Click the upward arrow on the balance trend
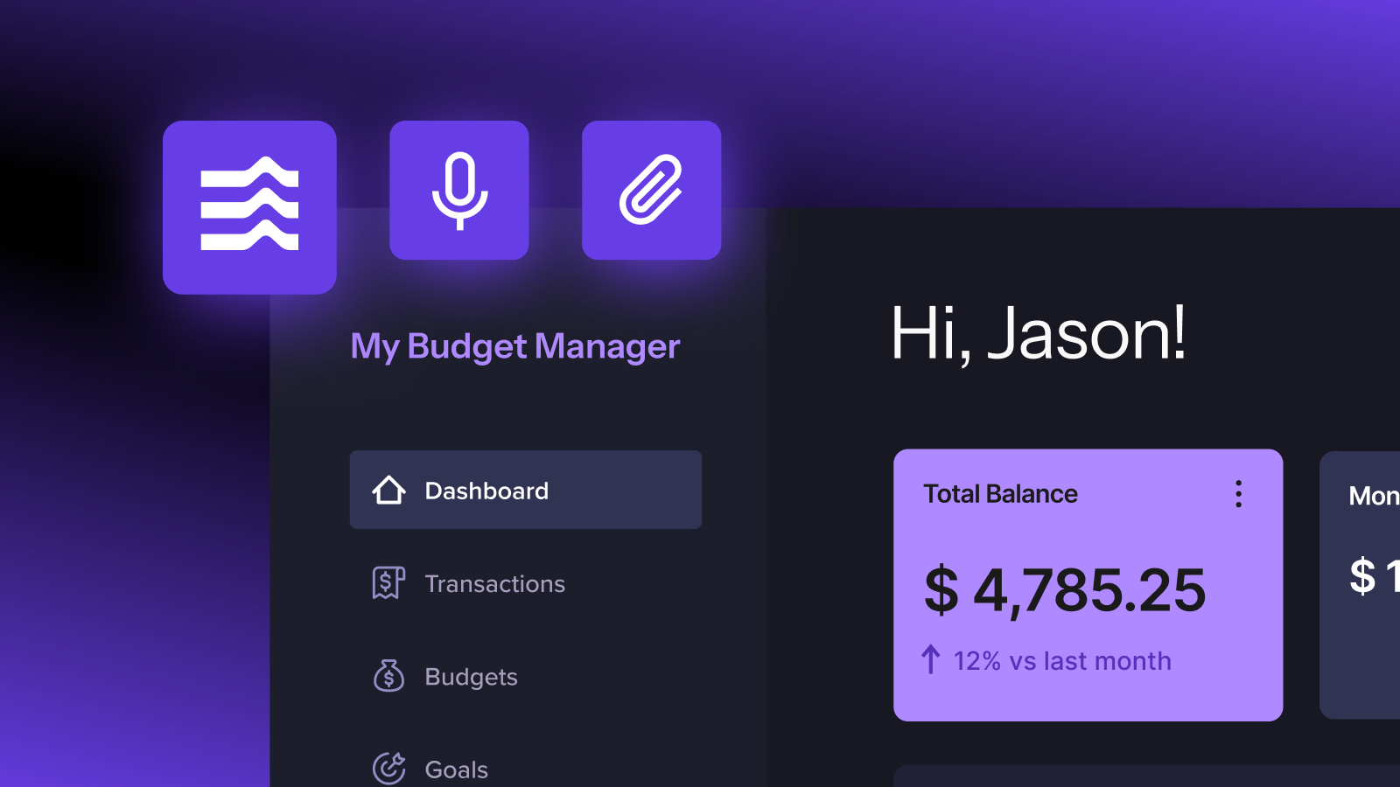The height and width of the screenshot is (787, 1400). click(x=929, y=660)
